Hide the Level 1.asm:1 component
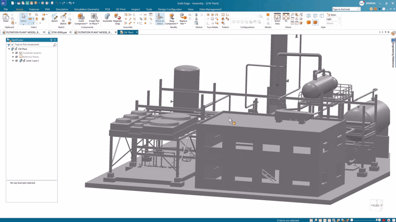 pos(17,61)
